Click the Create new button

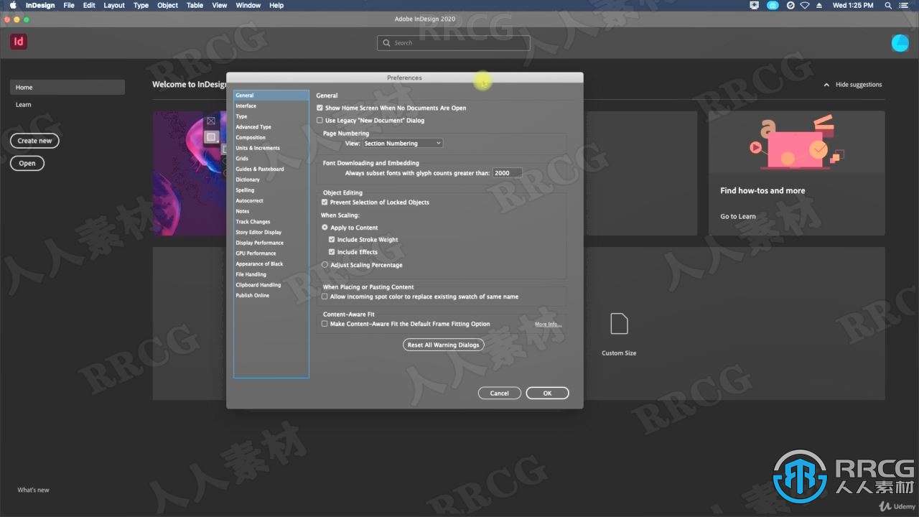[34, 141]
